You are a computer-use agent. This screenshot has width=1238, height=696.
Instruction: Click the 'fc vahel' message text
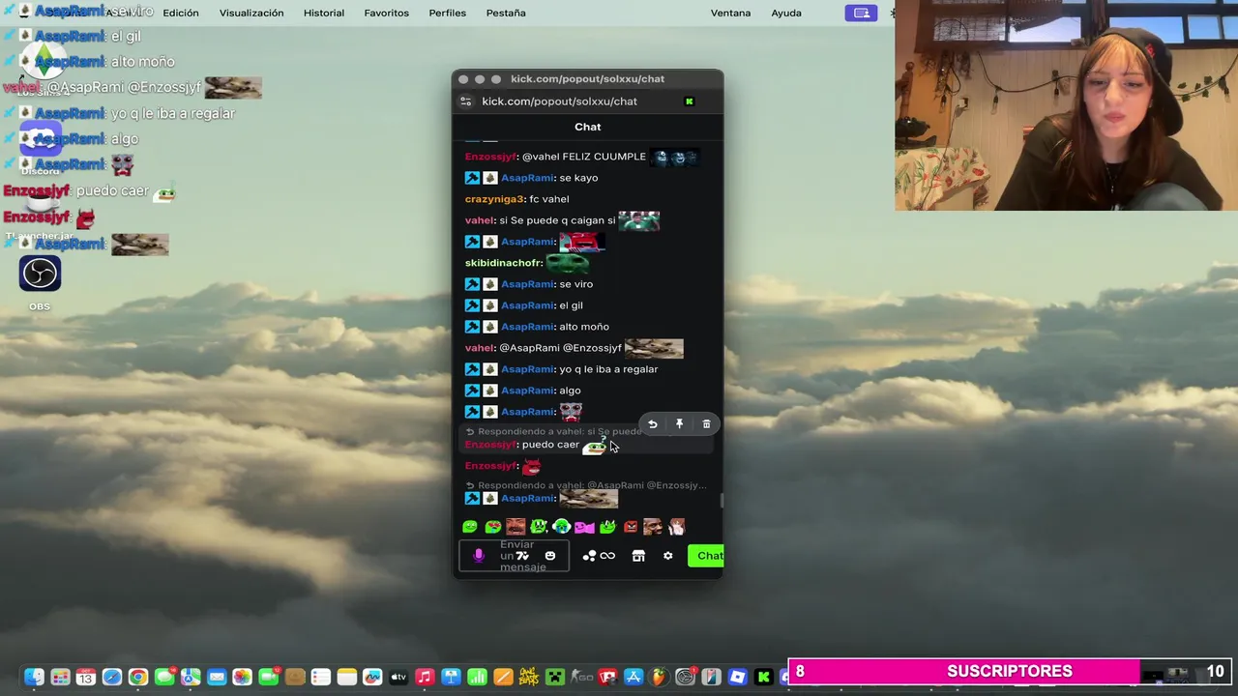[549, 199]
